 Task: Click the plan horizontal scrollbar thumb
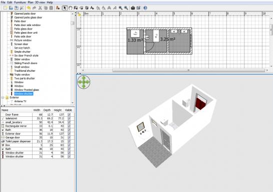pos(188,70)
